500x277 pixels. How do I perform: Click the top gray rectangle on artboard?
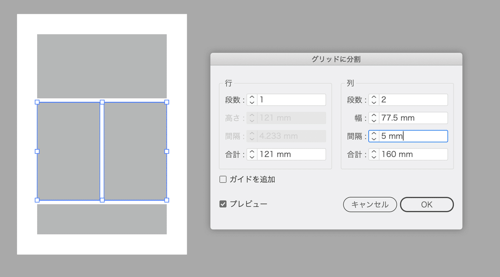click(102, 66)
